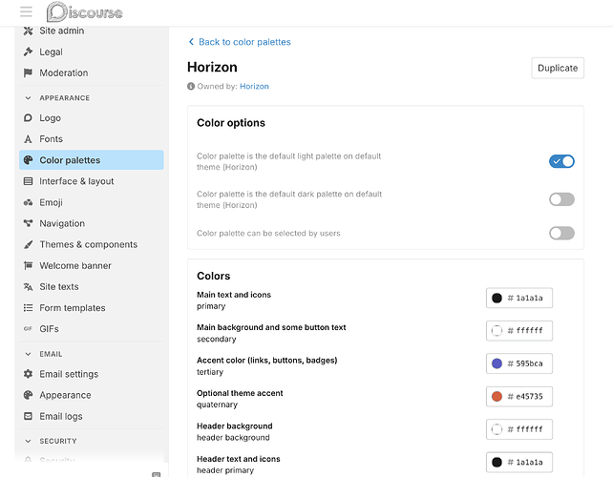Enable the default dark palette toggle

coord(561,199)
